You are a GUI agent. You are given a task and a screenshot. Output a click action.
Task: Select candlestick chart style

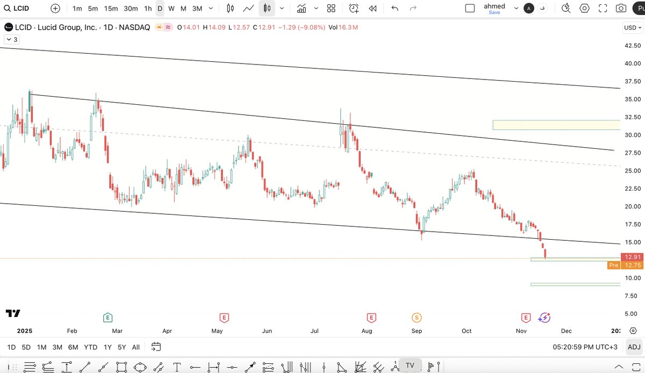click(267, 8)
